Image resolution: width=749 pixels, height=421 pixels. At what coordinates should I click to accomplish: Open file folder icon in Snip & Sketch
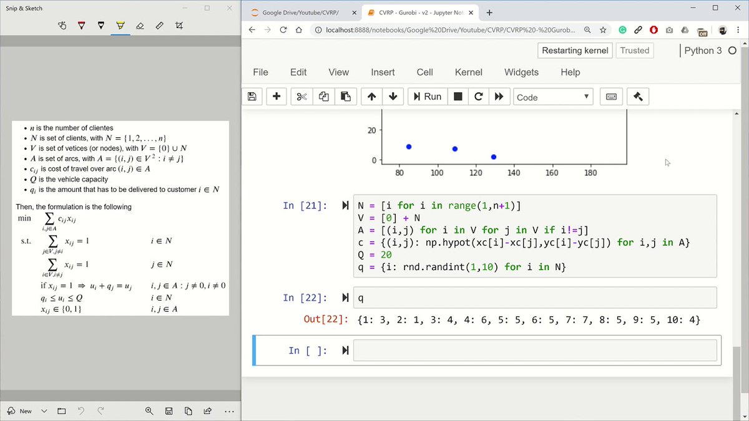point(61,411)
